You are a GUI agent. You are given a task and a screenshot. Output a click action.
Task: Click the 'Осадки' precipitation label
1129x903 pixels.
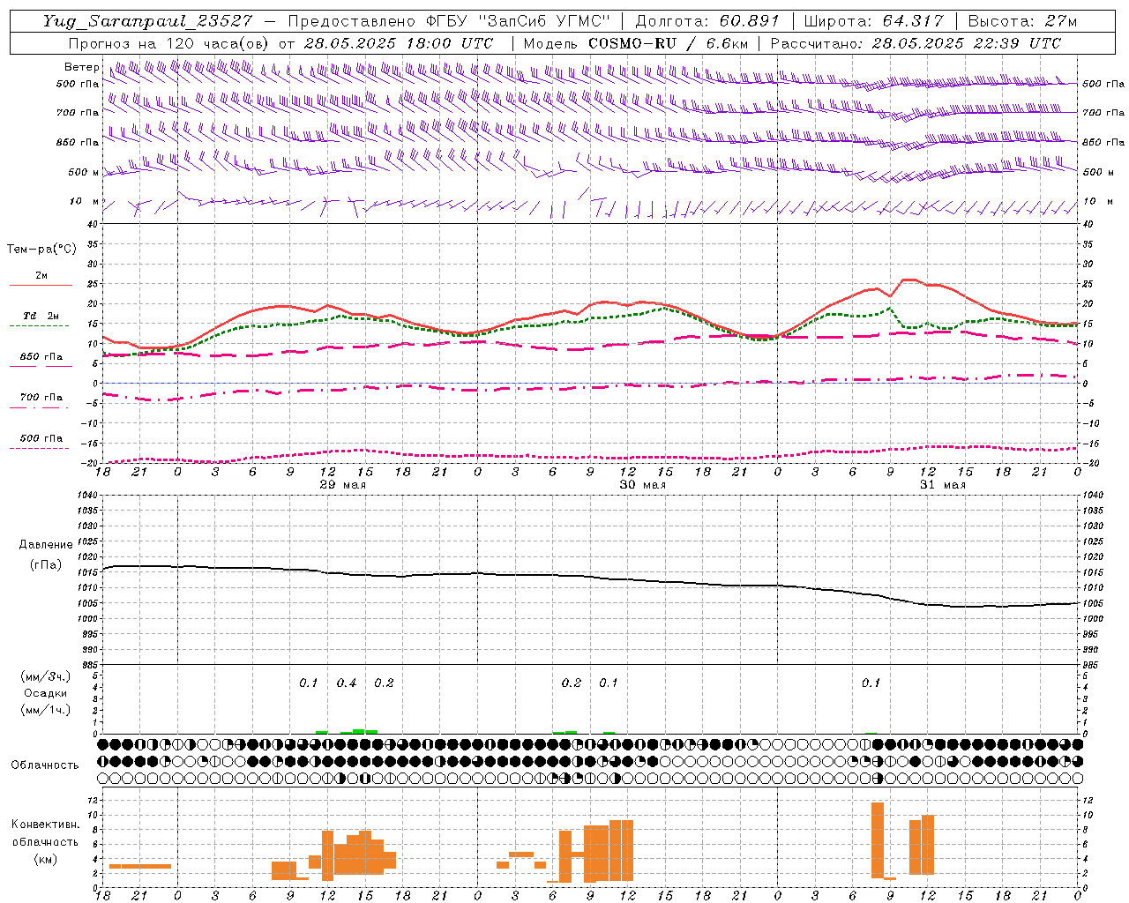coord(45,693)
